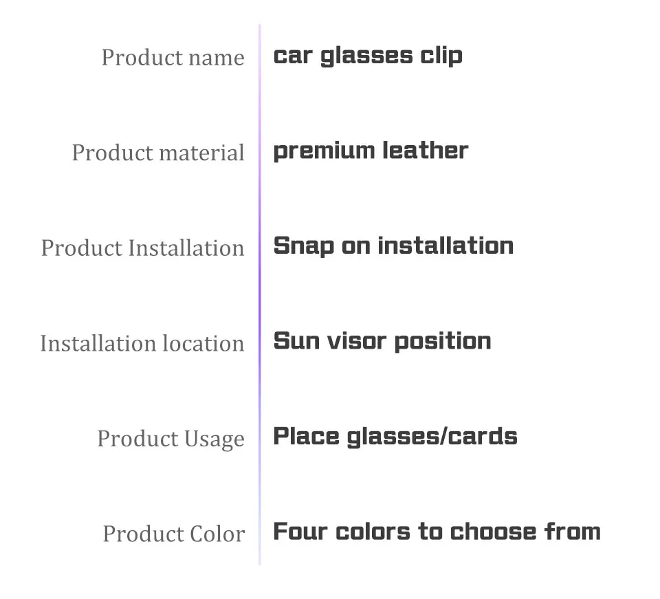Click the word 'Snap' in installation value
660x599 pixels.
[x=304, y=246]
